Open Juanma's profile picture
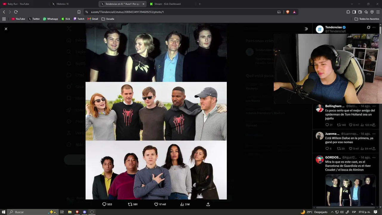 [320, 136]
